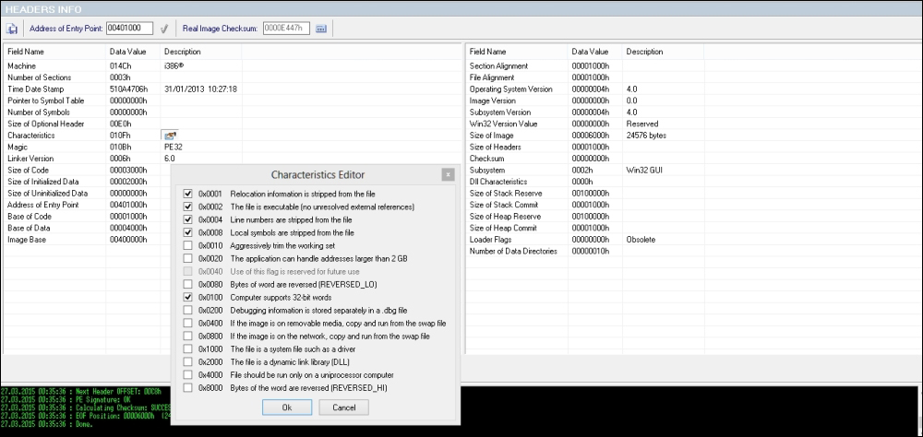Select the Dll Characteristics row

point(692,182)
